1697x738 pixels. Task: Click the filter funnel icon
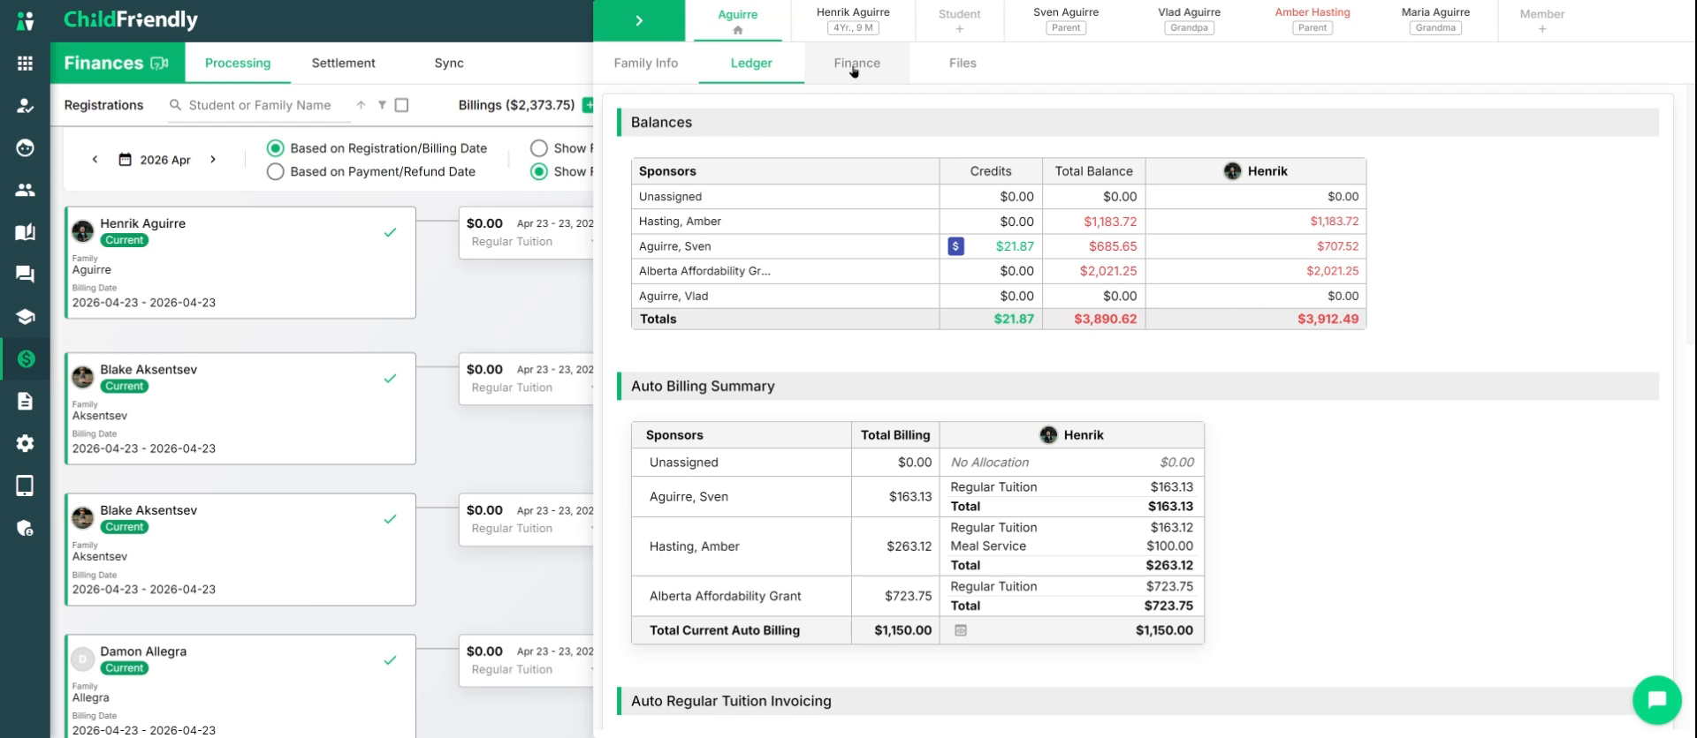[x=382, y=105]
